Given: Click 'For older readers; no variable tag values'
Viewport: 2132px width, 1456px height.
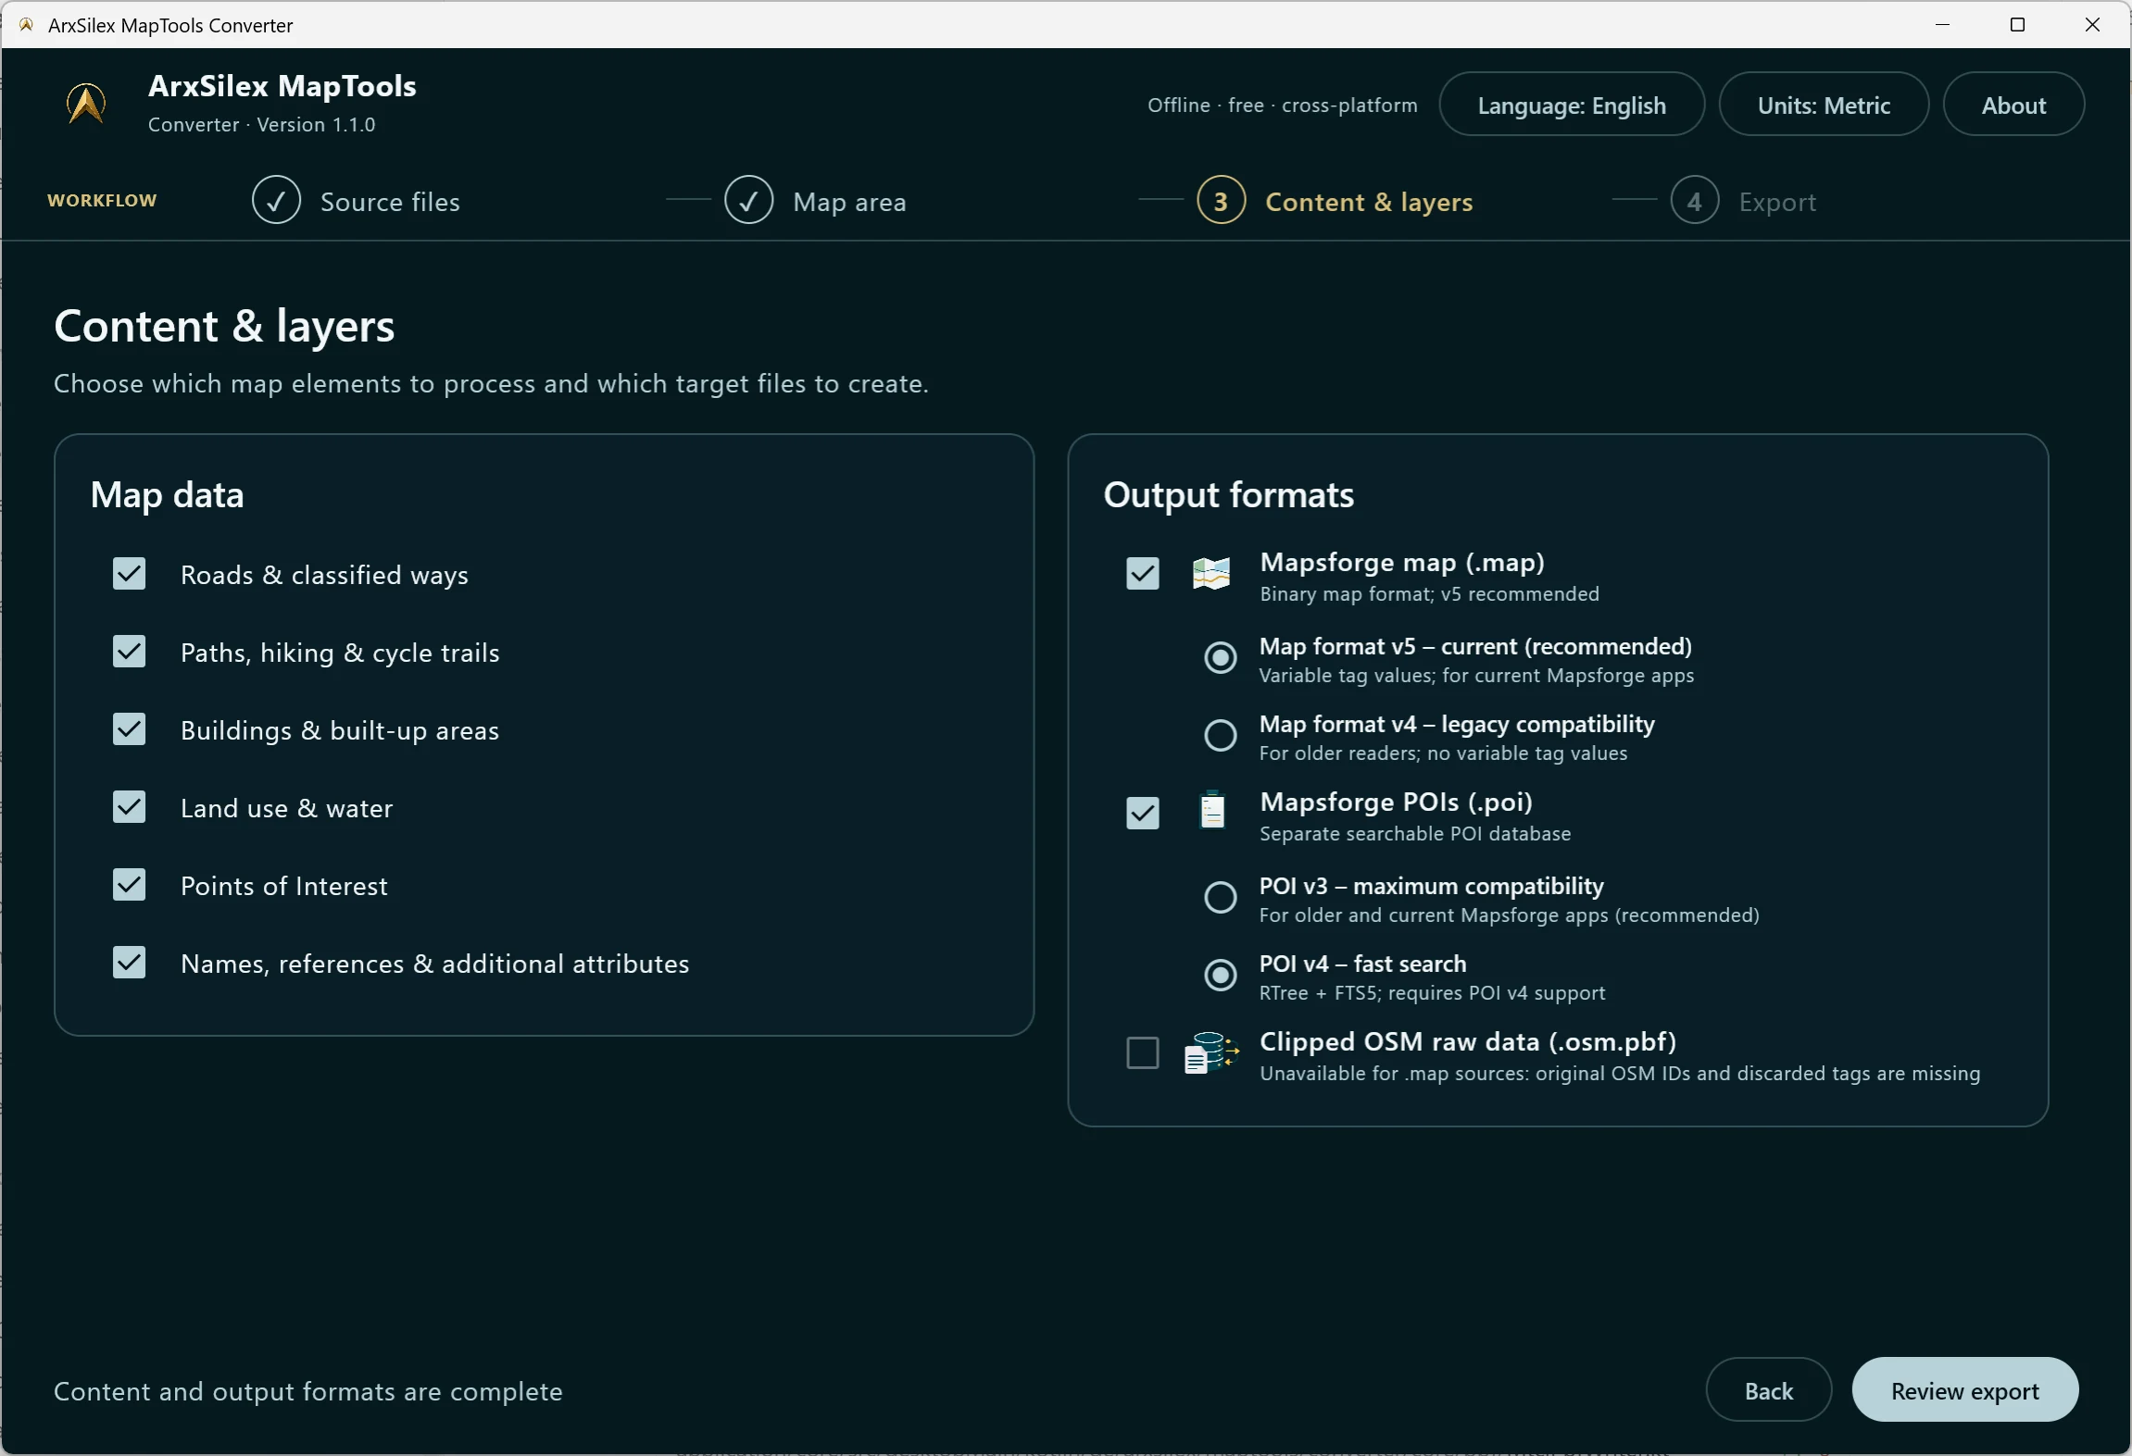Looking at the screenshot, I should click(1443, 753).
